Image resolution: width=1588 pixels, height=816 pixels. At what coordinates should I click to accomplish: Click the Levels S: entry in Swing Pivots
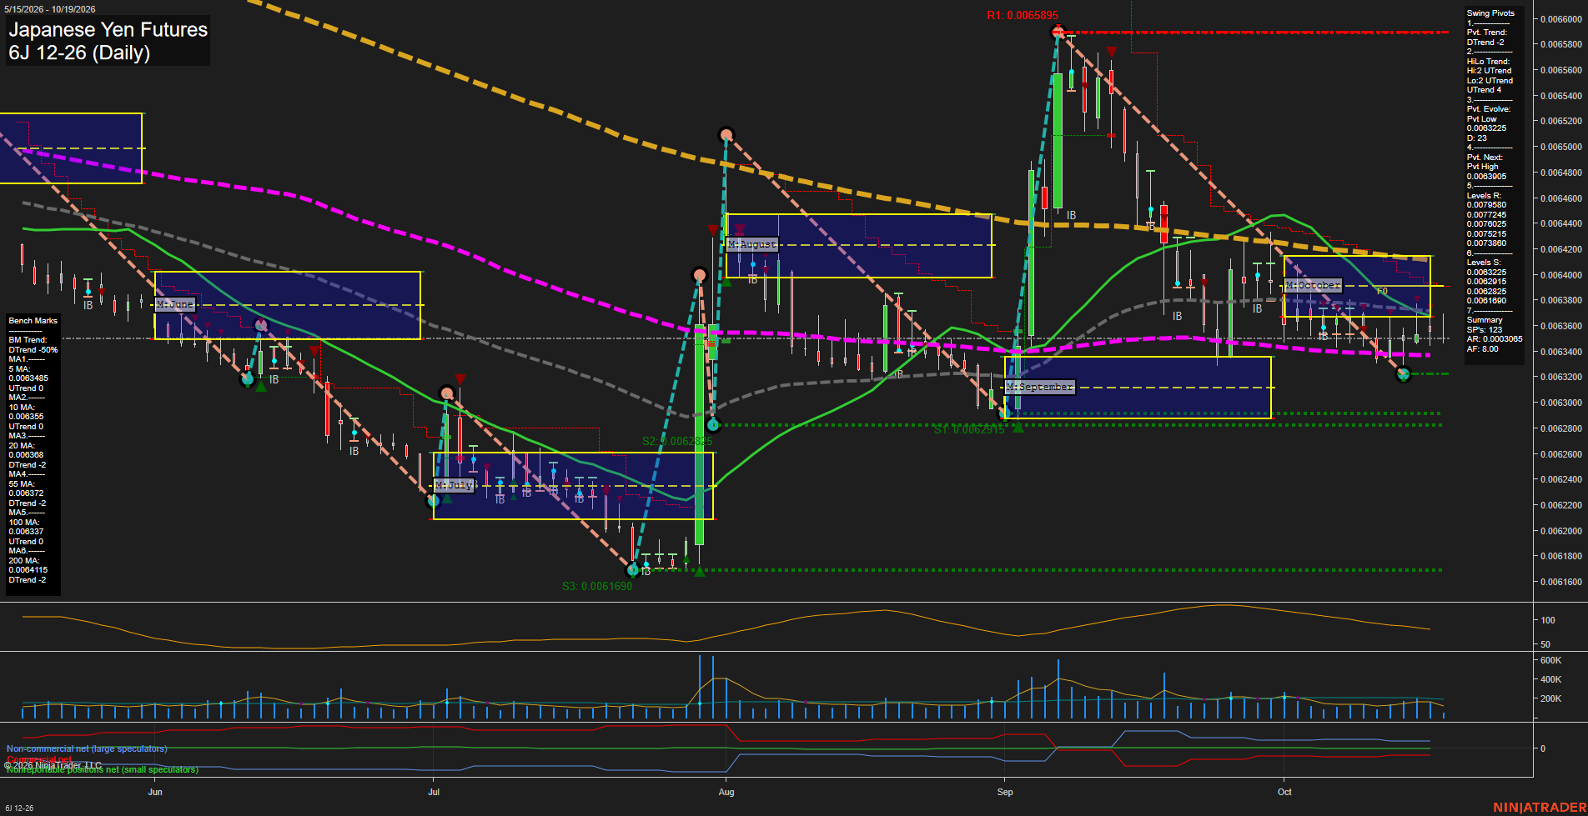1484,263
